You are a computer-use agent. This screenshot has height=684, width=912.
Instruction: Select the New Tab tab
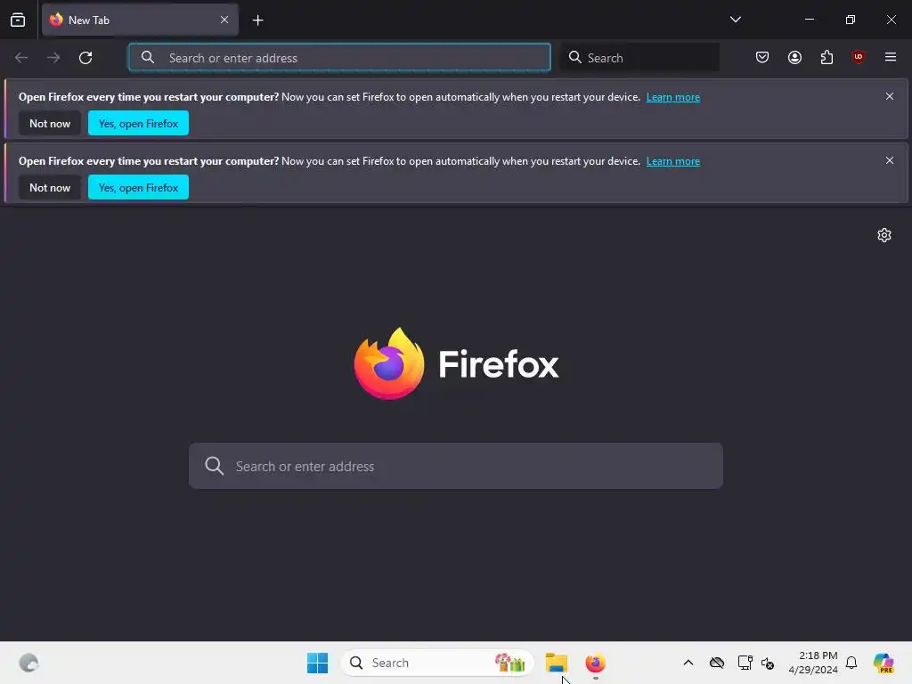click(x=140, y=20)
